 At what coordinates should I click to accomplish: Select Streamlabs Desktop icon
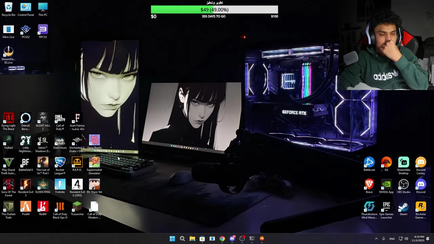click(403, 166)
